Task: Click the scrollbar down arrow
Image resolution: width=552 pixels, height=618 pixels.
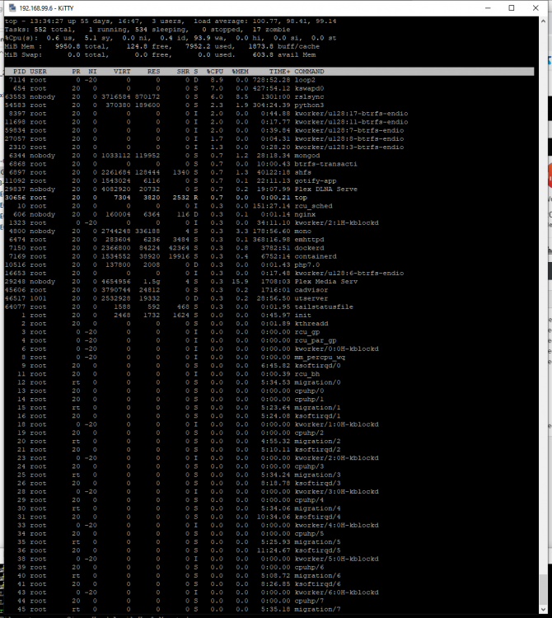Action: 543,609
